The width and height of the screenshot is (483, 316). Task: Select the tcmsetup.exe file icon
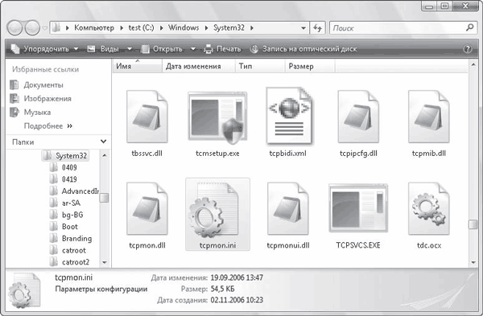click(x=217, y=117)
